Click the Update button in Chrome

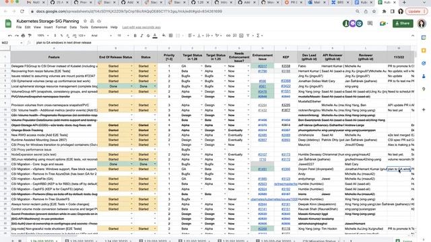pyautogui.click(x=416, y=11)
